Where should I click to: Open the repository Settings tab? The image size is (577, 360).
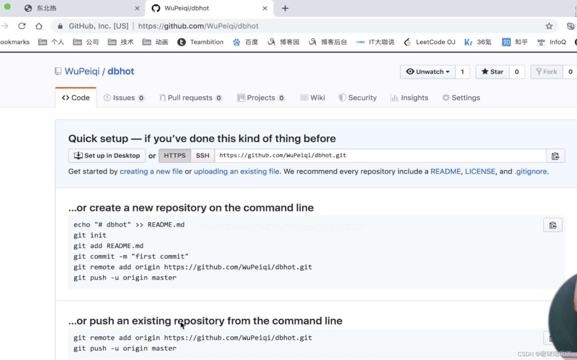point(461,98)
